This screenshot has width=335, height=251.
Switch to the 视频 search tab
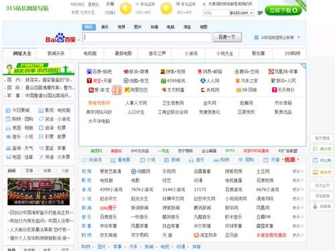(121, 27)
